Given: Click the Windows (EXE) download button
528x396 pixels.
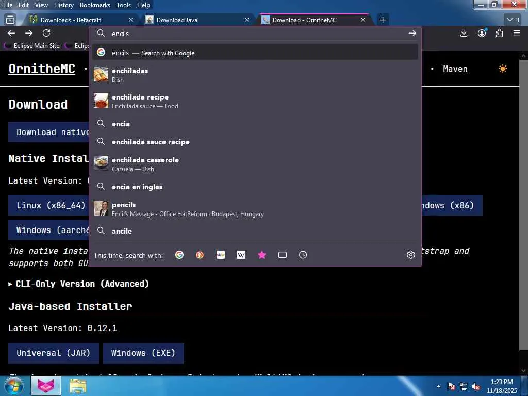Looking at the screenshot, I should coord(143,353).
